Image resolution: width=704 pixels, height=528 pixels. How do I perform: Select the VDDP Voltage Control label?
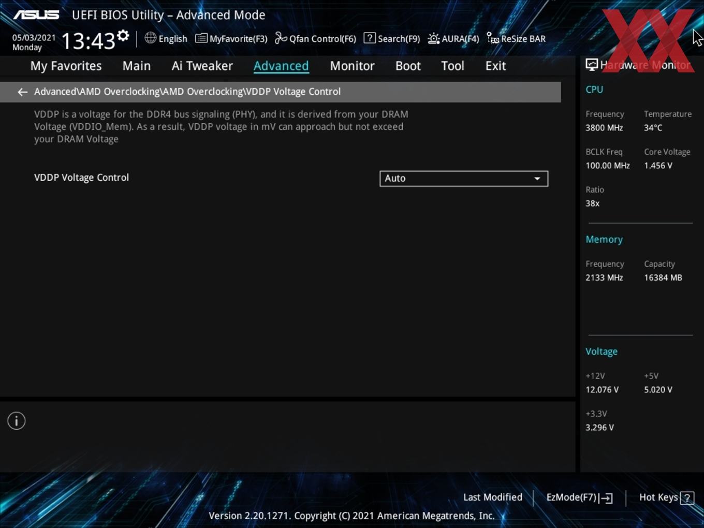click(x=81, y=178)
